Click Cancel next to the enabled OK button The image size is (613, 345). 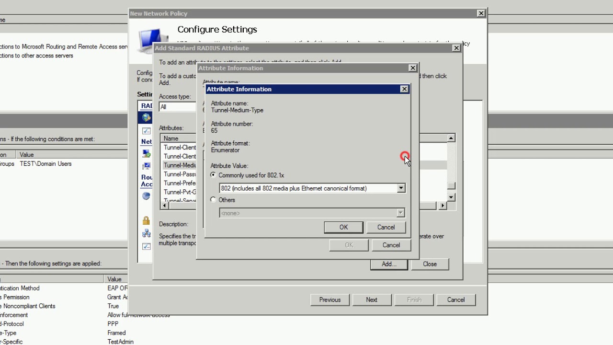[386, 227]
